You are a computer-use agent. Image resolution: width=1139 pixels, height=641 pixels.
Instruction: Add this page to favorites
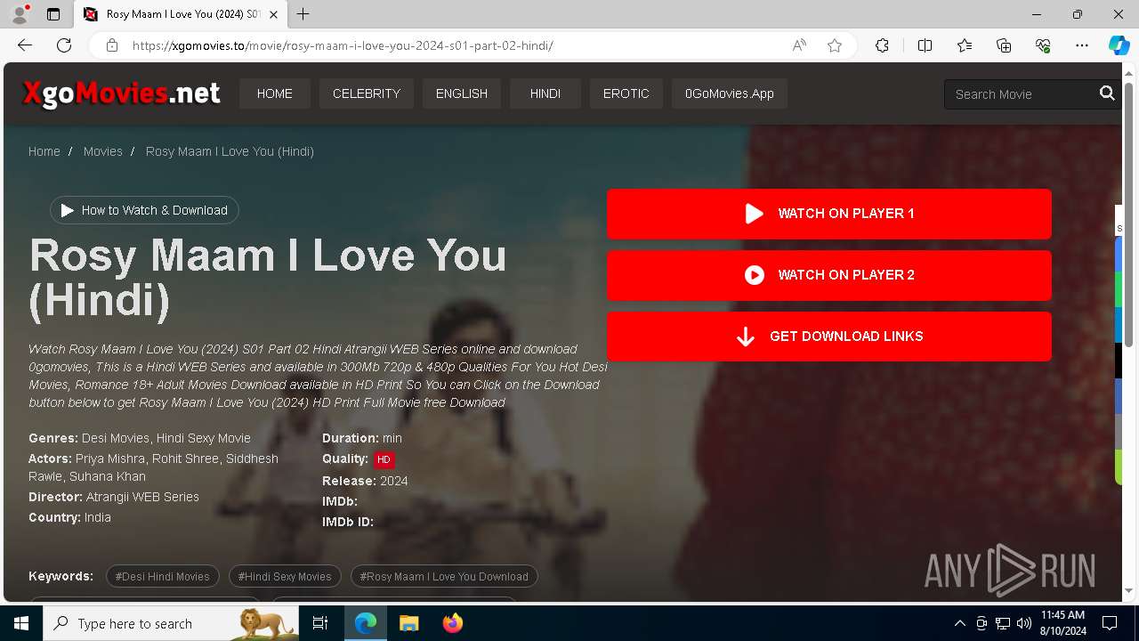[x=835, y=45]
